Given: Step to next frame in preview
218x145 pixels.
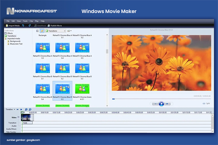Looking at the screenshot, I should [167, 104].
